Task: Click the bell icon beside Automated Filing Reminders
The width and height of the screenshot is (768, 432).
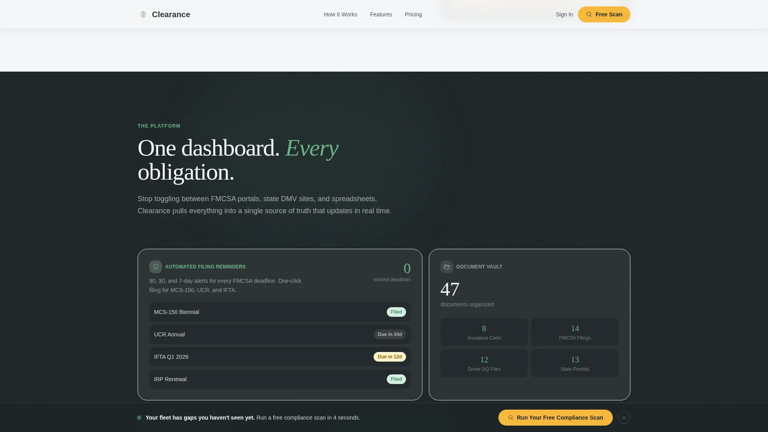Action: point(156,267)
